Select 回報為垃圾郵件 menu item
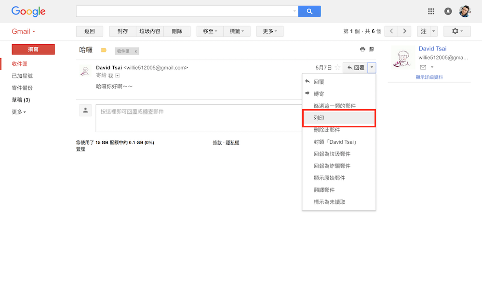Viewport: 482px width, 286px height. click(x=339, y=154)
